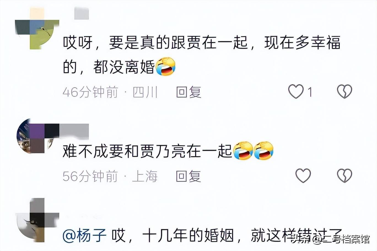Tap broken-heart dislike on the 四川 comment
Viewport: 377px width, 251px height.
(x=344, y=91)
